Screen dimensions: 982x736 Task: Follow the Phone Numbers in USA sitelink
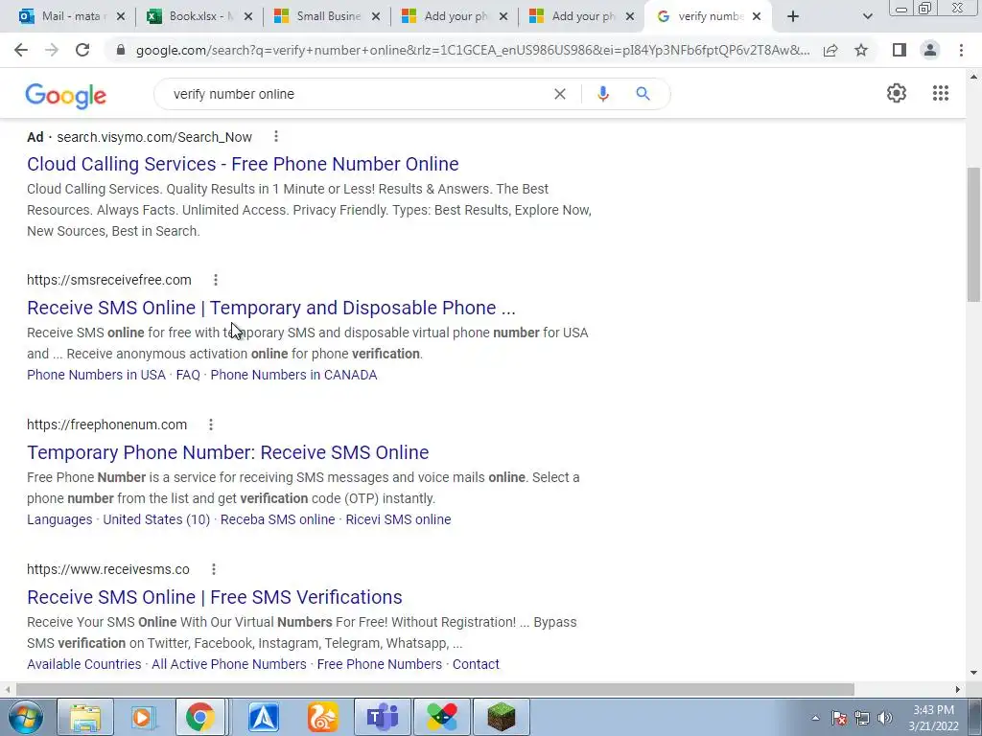97,375
